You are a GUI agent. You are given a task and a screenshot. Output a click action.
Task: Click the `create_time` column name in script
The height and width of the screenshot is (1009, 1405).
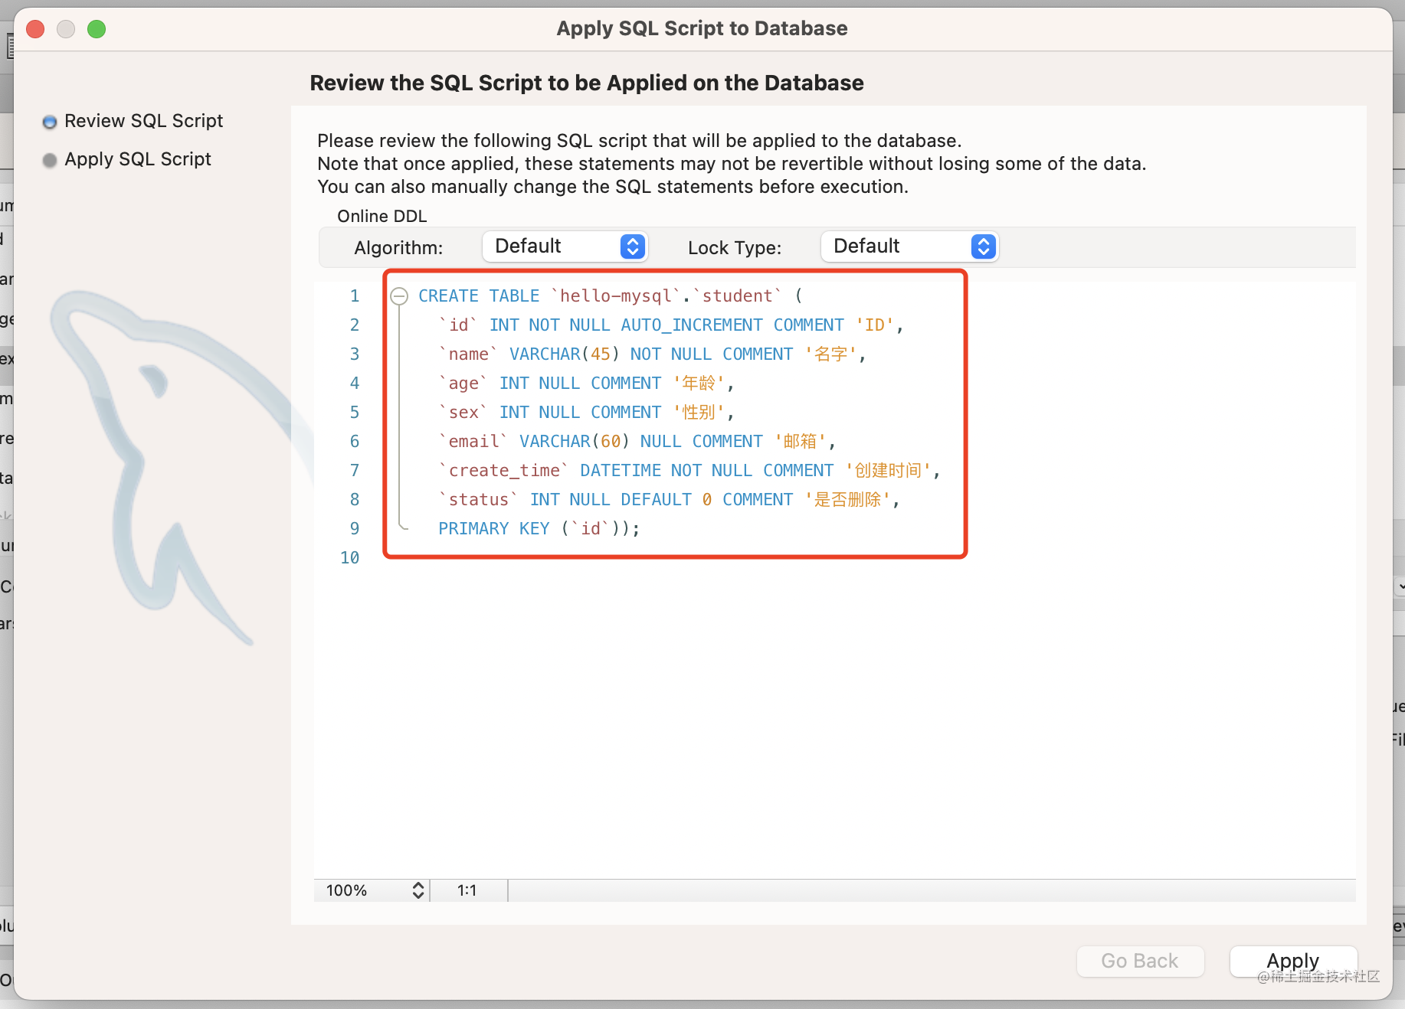pos(503,471)
